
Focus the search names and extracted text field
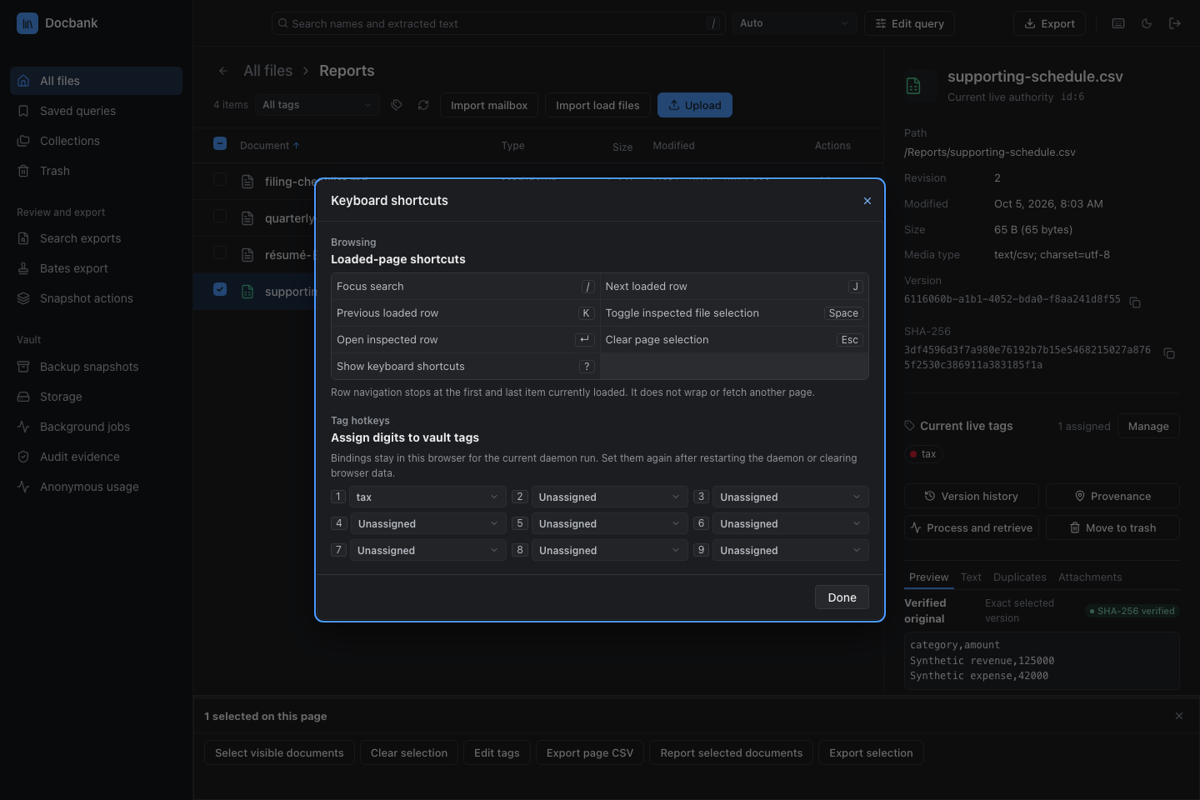498,23
